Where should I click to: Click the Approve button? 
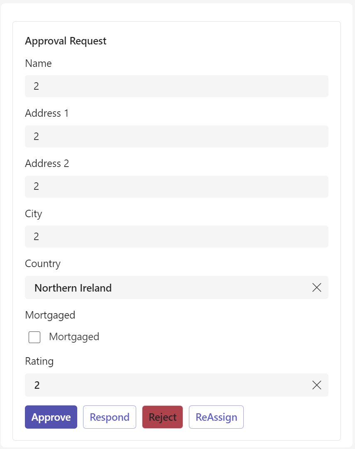point(51,417)
